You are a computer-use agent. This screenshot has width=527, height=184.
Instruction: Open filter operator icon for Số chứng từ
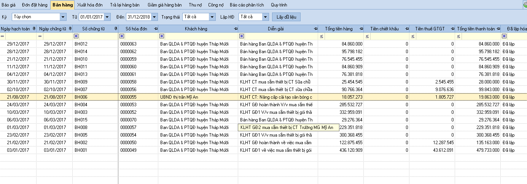[x=76, y=36]
